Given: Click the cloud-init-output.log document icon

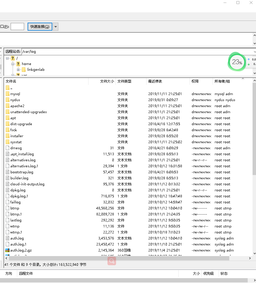Looking at the screenshot, I should click(7, 184).
